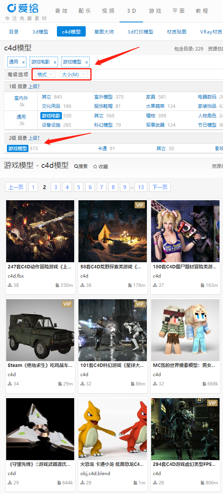Image resolution: width=223 pixels, height=494 pixels.
Task: Open the 大小(M) dropdown
Action: pyautogui.click(x=73, y=74)
